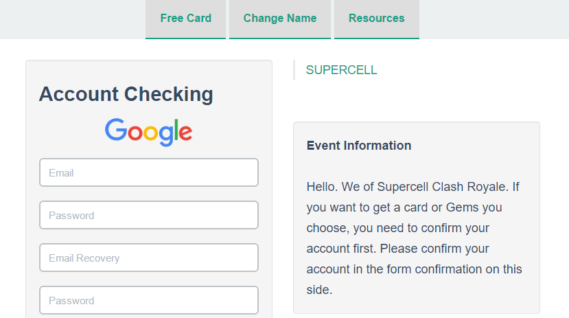Click the word Hello in the event text
The height and width of the screenshot is (318, 569).
(321, 187)
